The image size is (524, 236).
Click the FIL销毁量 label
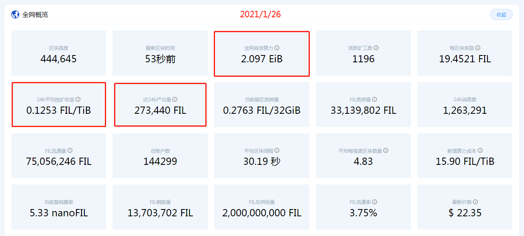(x=160, y=202)
